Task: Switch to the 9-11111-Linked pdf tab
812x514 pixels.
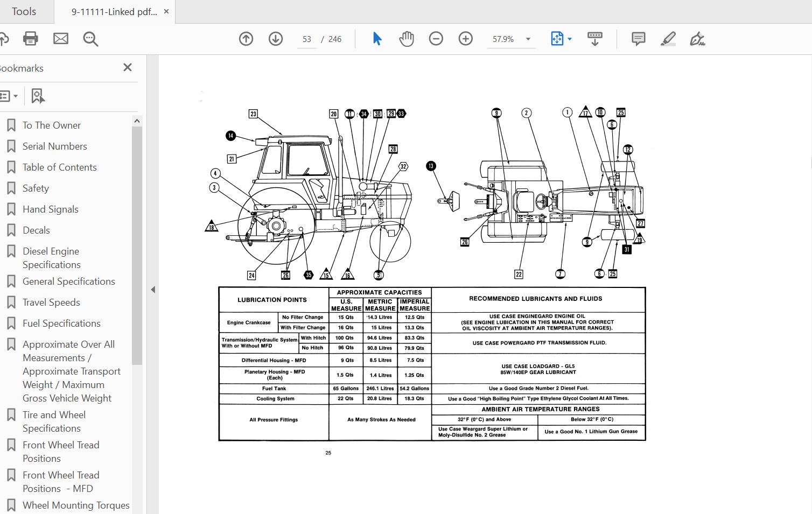Action: pos(114,12)
